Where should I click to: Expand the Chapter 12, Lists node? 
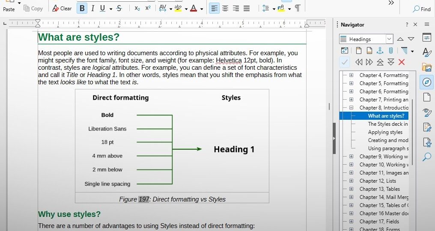click(x=351, y=181)
